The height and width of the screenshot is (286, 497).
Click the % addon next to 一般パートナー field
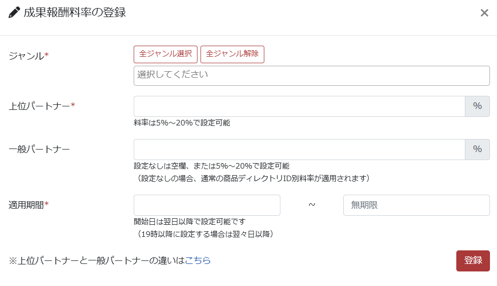pyautogui.click(x=477, y=150)
